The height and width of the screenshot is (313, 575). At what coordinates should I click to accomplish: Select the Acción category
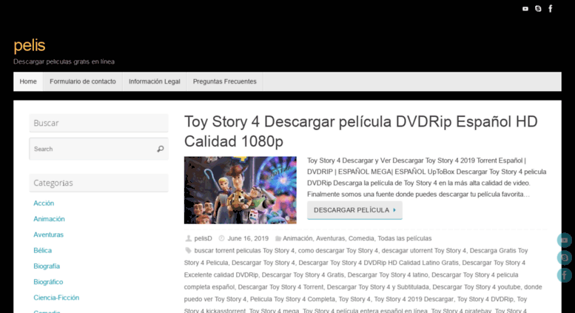(44, 203)
